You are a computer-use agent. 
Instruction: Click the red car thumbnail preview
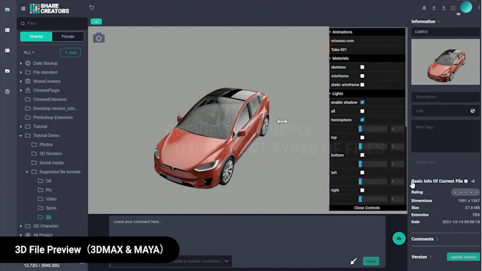pos(445,62)
